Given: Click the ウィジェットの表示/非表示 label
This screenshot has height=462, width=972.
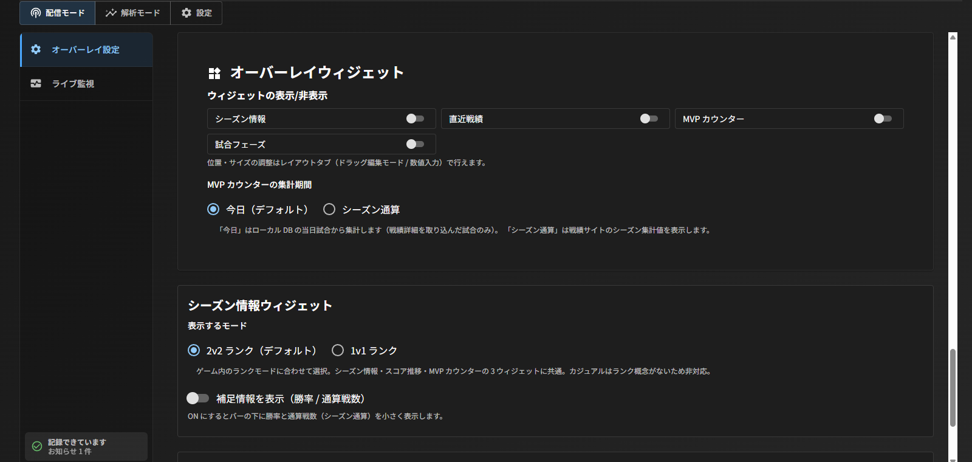Looking at the screenshot, I should tap(267, 95).
